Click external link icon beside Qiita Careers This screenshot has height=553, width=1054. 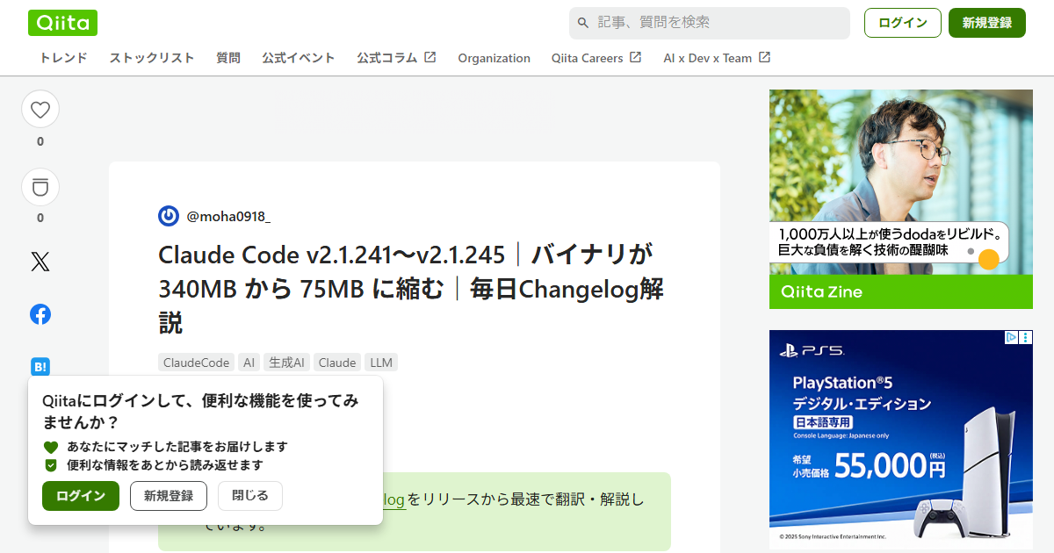636,57
